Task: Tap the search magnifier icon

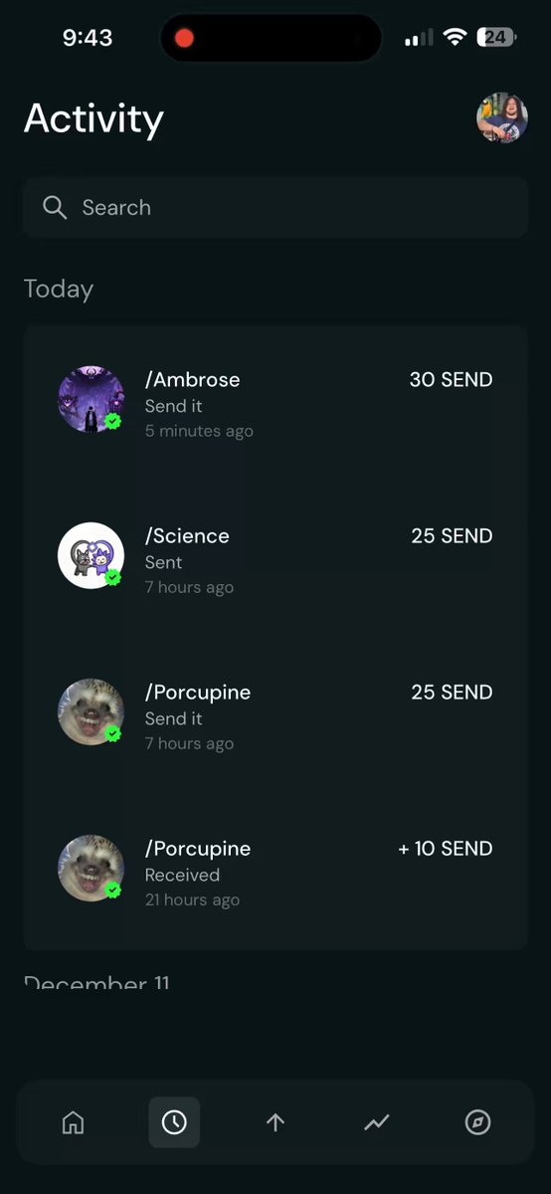Action: (x=55, y=207)
